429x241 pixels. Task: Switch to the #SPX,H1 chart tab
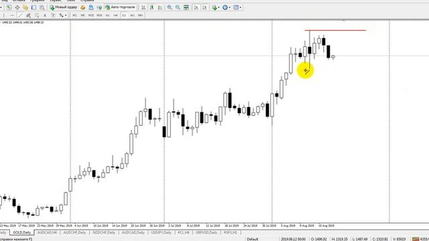pyautogui.click(x=231, y=232)
